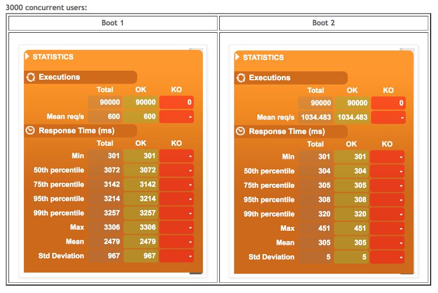Click Boot 1 Min Total value 301
The height and width of the screenshot is (293, 438).
(x=105, y=156)
